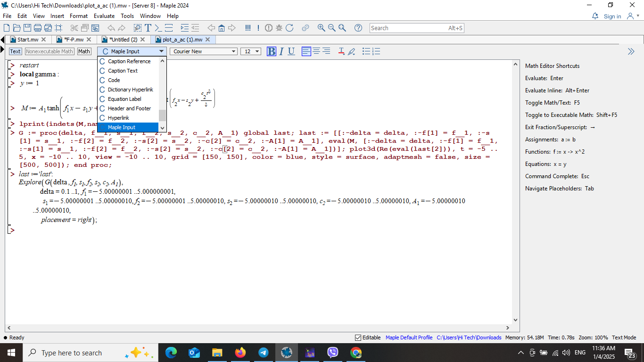Open the Evaluate menu
The image size is (644, 362).
point(104,16)
